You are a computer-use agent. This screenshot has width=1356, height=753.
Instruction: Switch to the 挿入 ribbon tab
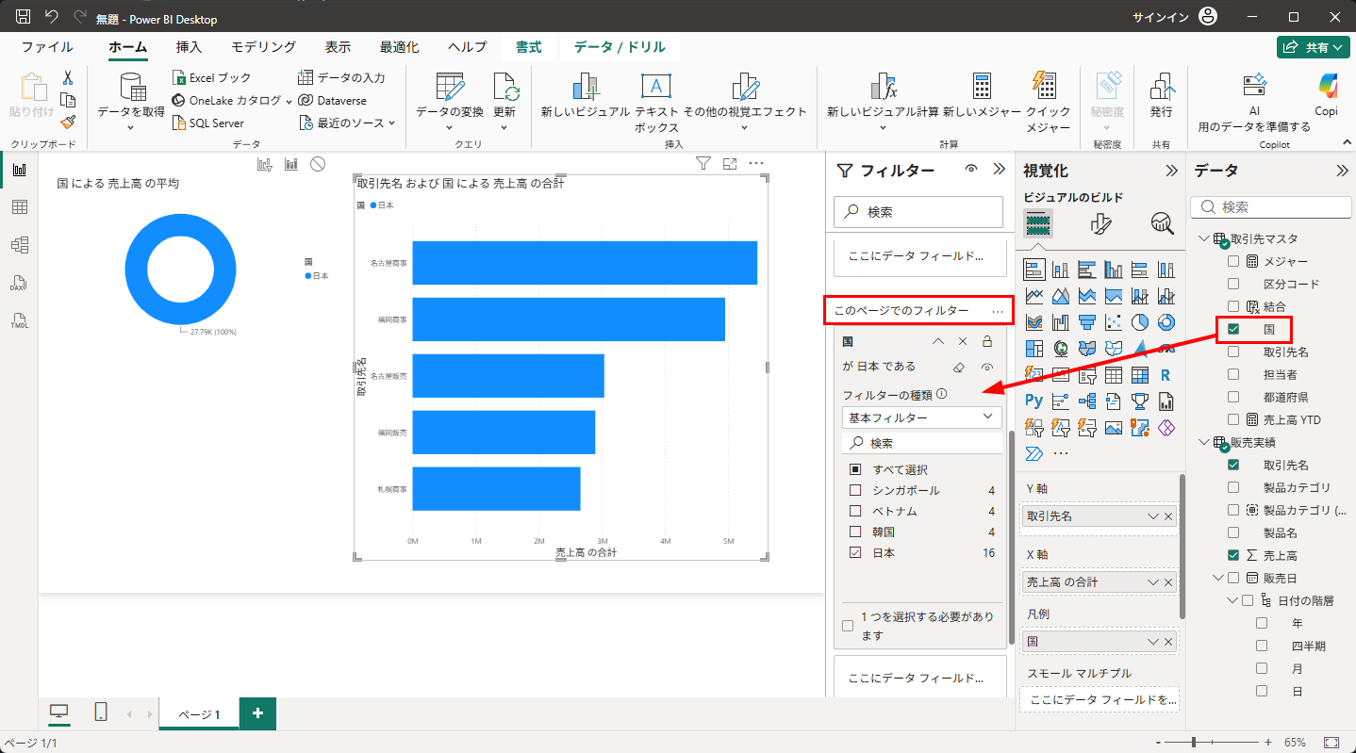point(189,47)
